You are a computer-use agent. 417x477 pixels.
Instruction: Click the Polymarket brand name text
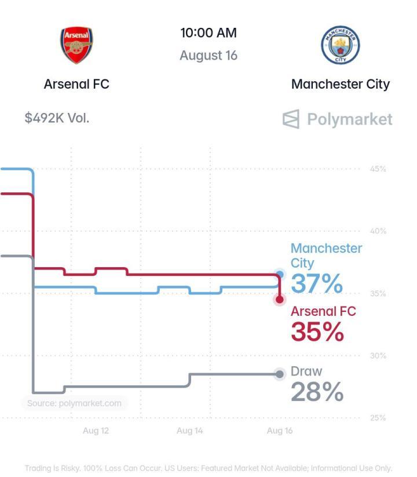350,119
